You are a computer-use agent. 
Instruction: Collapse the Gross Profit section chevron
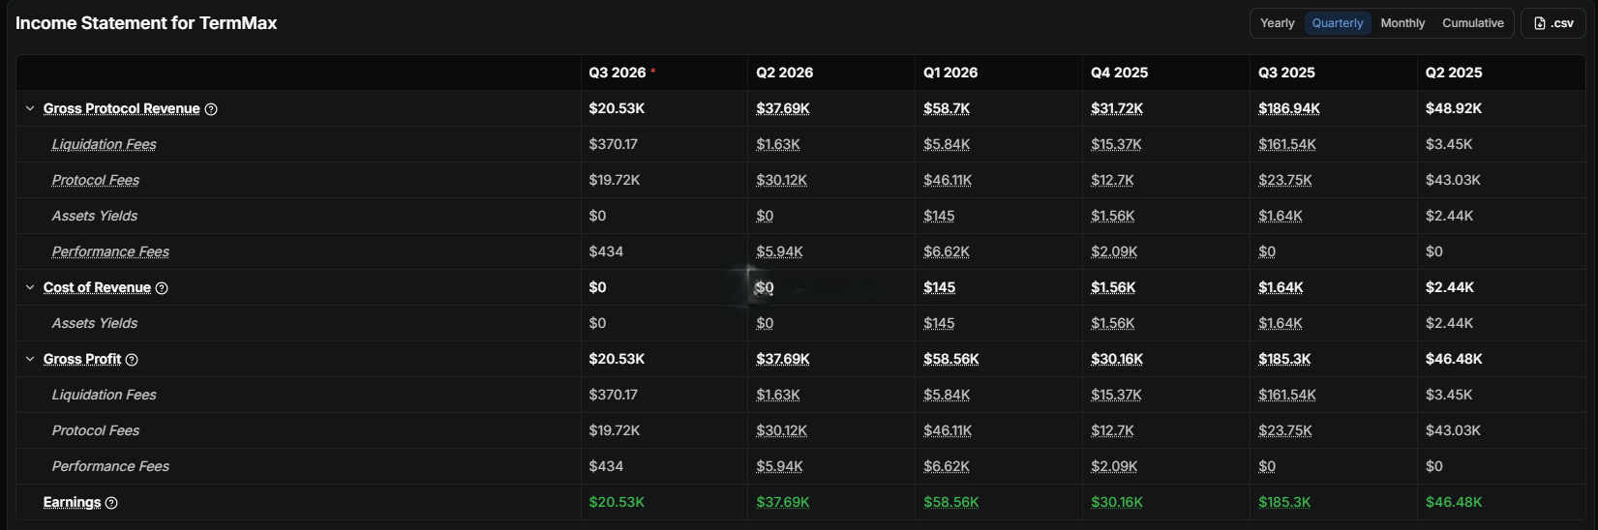30,359
